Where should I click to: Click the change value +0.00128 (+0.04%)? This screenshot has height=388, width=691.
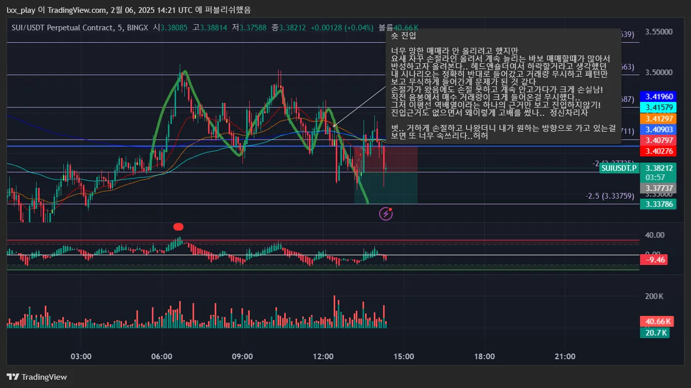point(342,27)
